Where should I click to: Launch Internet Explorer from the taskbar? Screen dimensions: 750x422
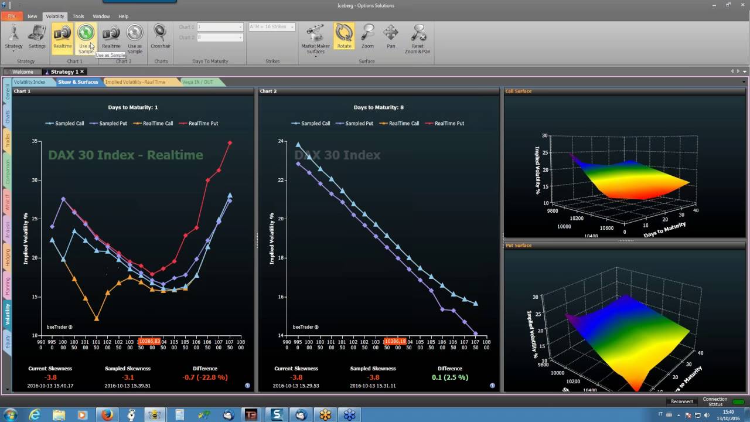tap(35, 415)
